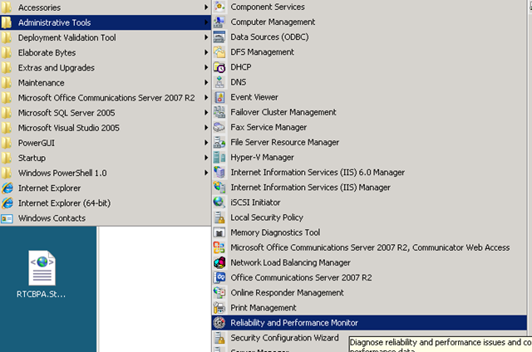Open Memory Diagnostics Tool entry
Screen dimensions: 532x352
point(369,232)
